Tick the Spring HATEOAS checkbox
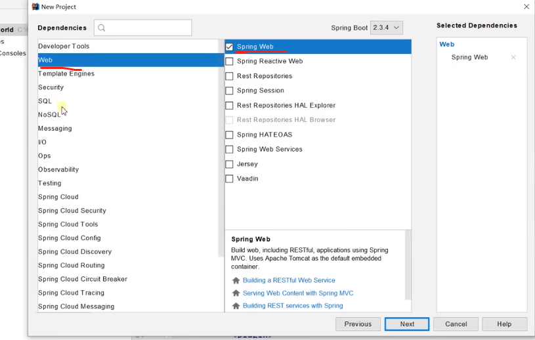535x340 pixels. (229, 135)
